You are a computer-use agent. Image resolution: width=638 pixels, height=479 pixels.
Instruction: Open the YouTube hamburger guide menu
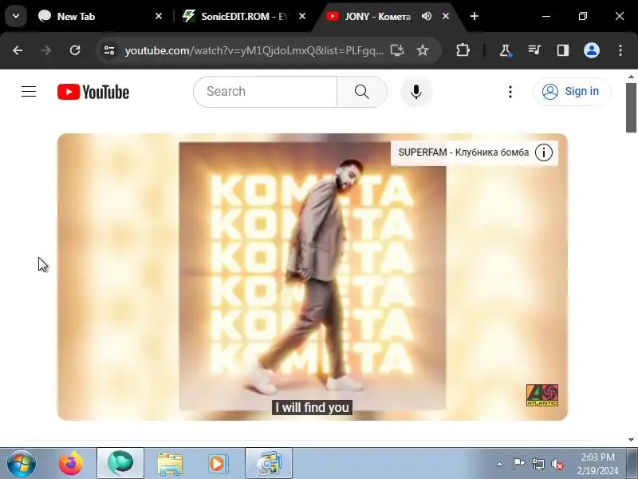click(29, 92)
